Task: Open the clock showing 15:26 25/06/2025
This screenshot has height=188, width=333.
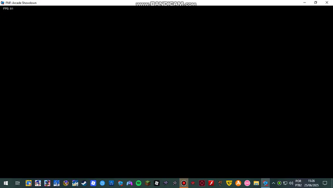Action: coord(311,183)
